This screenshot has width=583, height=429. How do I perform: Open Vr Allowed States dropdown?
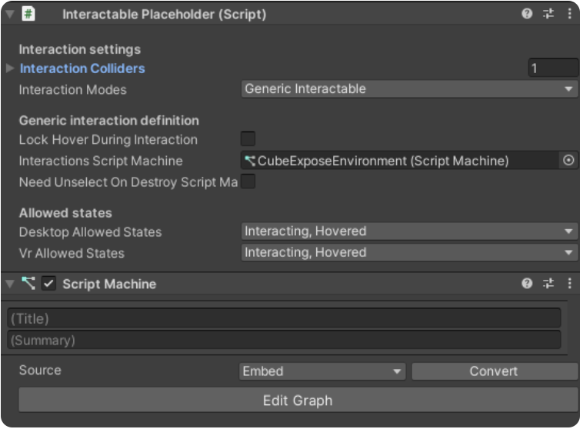409,253
